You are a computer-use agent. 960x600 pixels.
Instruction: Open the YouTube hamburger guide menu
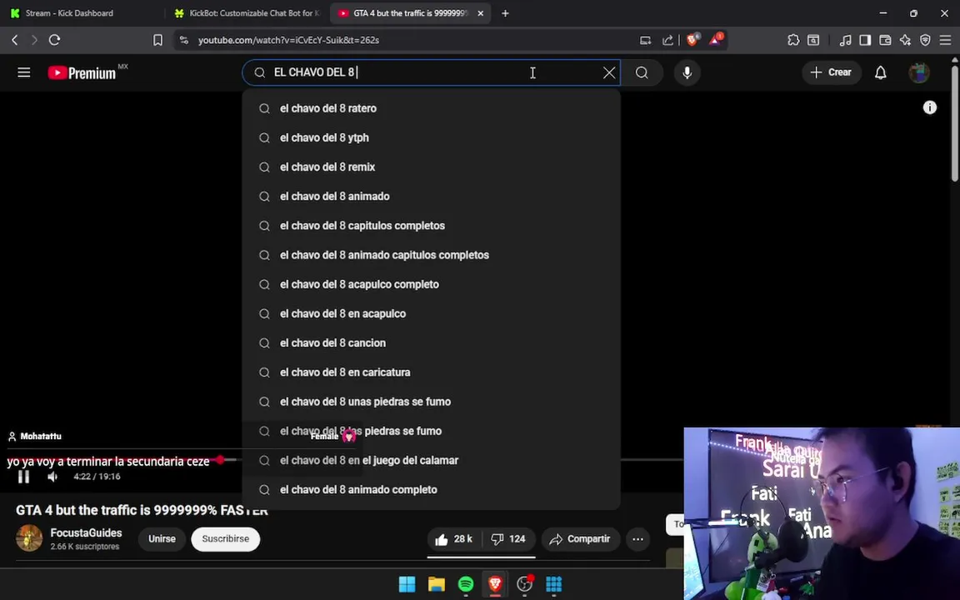click(24, 72)
